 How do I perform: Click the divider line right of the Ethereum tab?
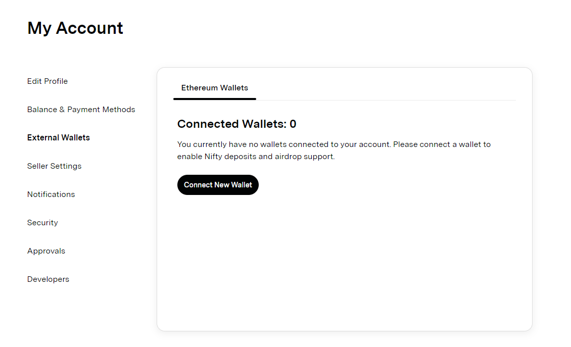[x=384, y=100]
